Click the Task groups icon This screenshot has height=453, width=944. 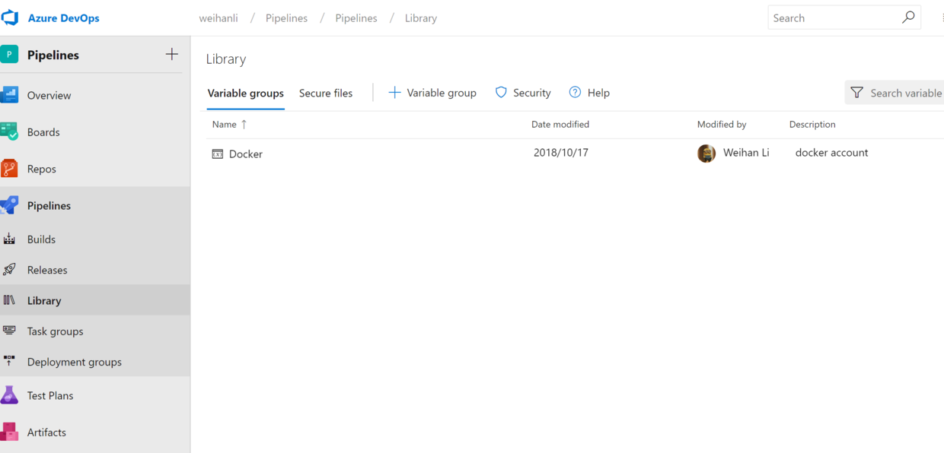(9, 331)
